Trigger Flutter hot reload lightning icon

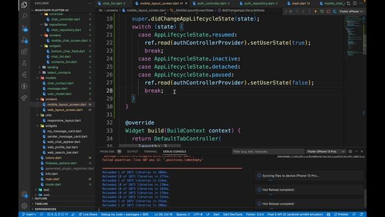pos(315,11)
